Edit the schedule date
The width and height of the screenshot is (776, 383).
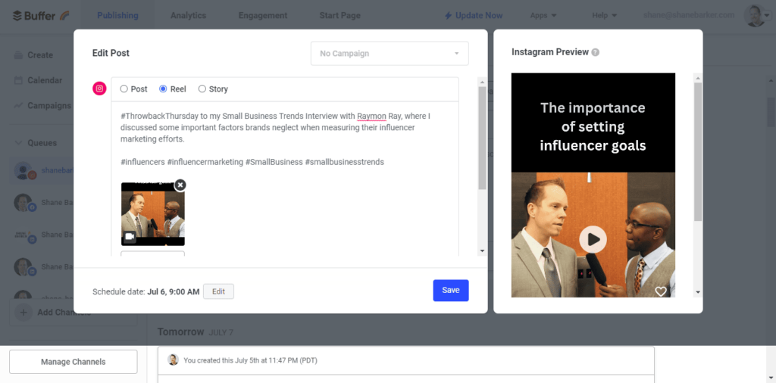pos(219,291)
